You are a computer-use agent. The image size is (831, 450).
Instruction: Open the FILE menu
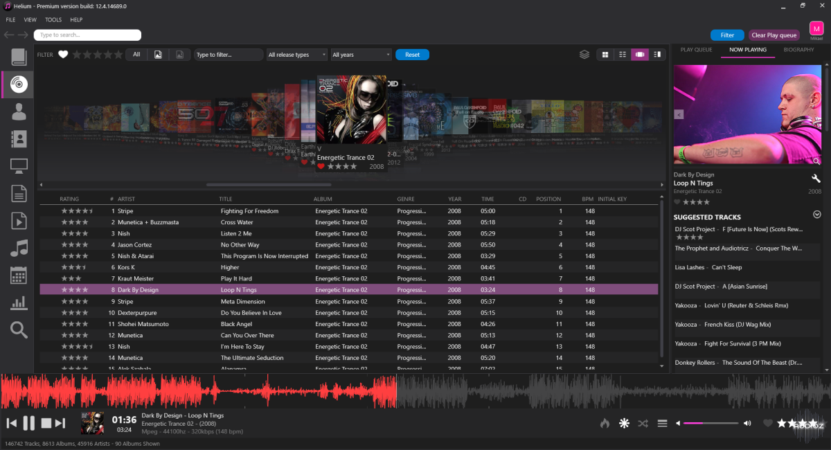(x=10, y=19)
